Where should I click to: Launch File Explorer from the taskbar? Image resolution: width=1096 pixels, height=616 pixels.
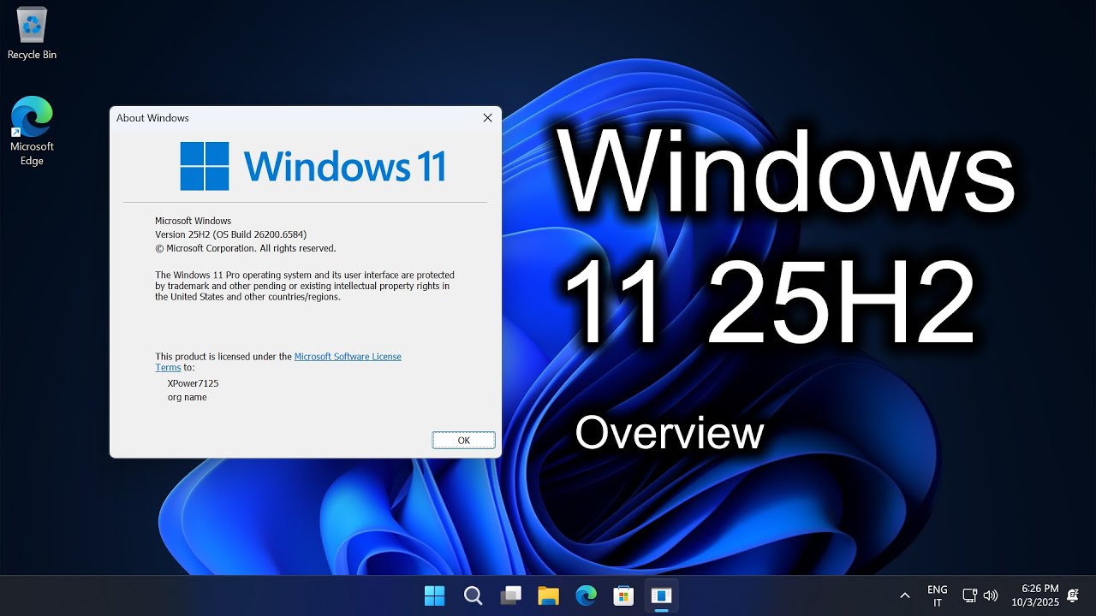click(x=548, y=595)
